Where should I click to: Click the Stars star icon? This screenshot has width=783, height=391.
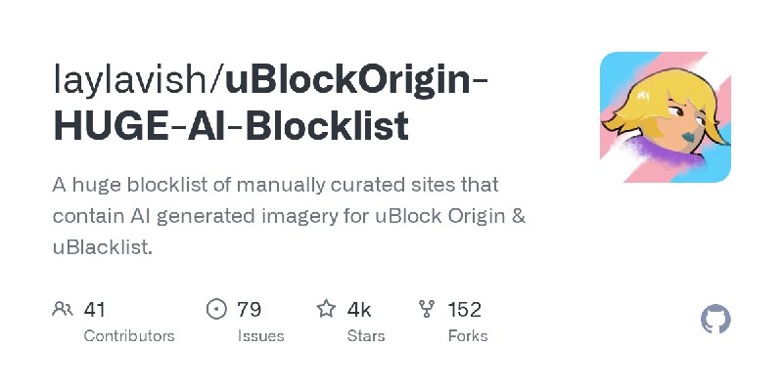pos(326,310)
